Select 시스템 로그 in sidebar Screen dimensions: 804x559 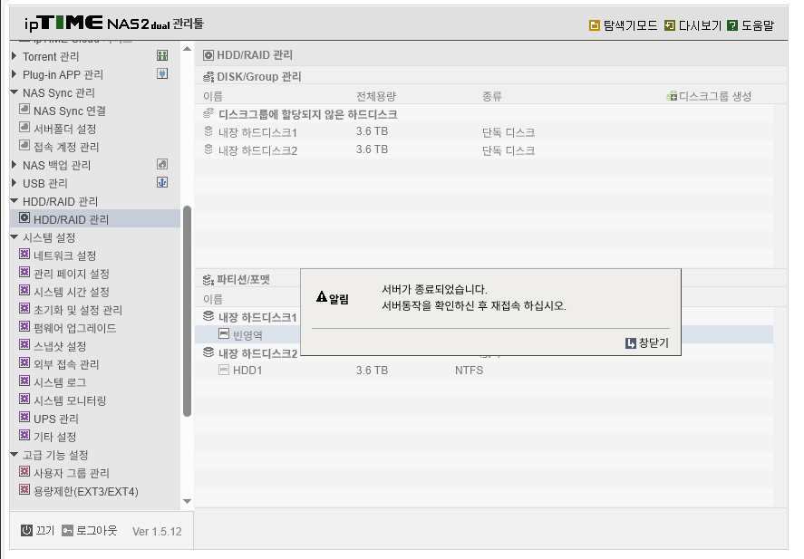(60, 382)
